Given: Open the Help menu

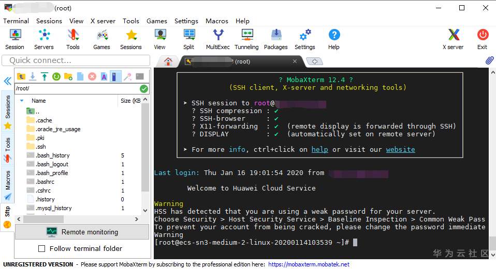Looking at the screenshot, I should [x=242, y=21].
